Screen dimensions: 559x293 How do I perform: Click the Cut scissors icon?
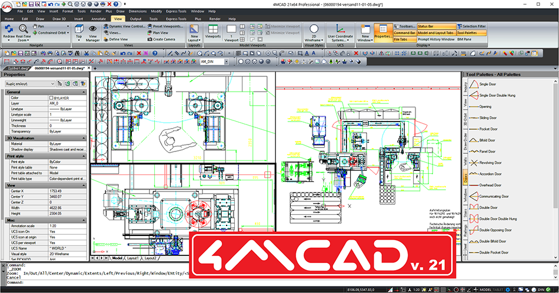86,53
